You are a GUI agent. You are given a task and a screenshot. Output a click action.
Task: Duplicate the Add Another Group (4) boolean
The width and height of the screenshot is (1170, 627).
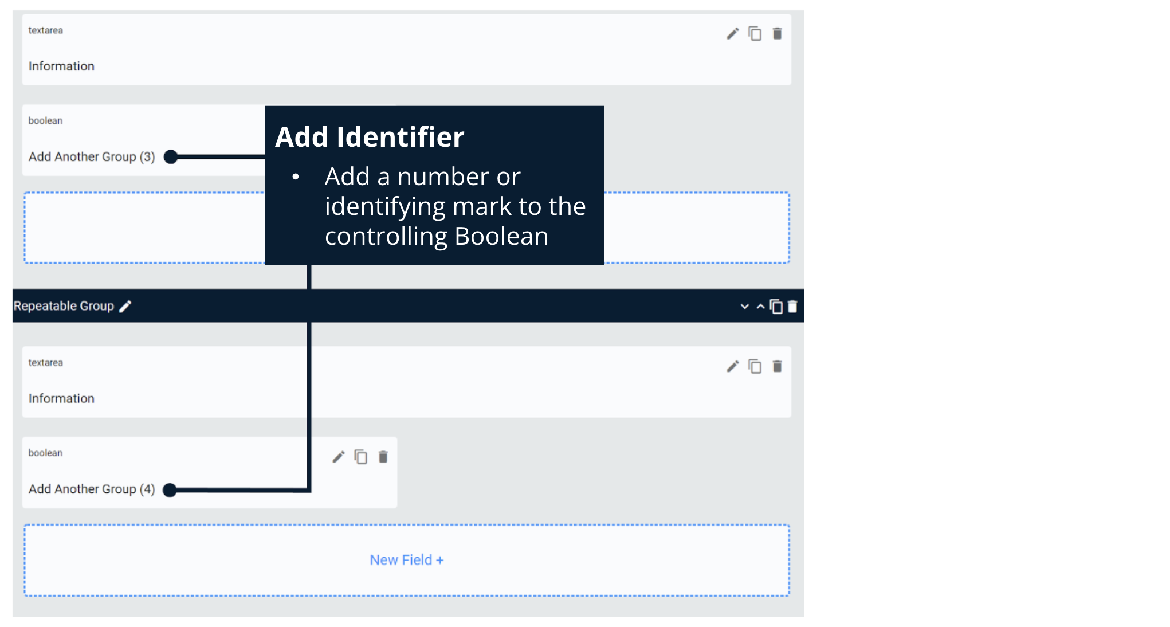(x=360, y=457)
